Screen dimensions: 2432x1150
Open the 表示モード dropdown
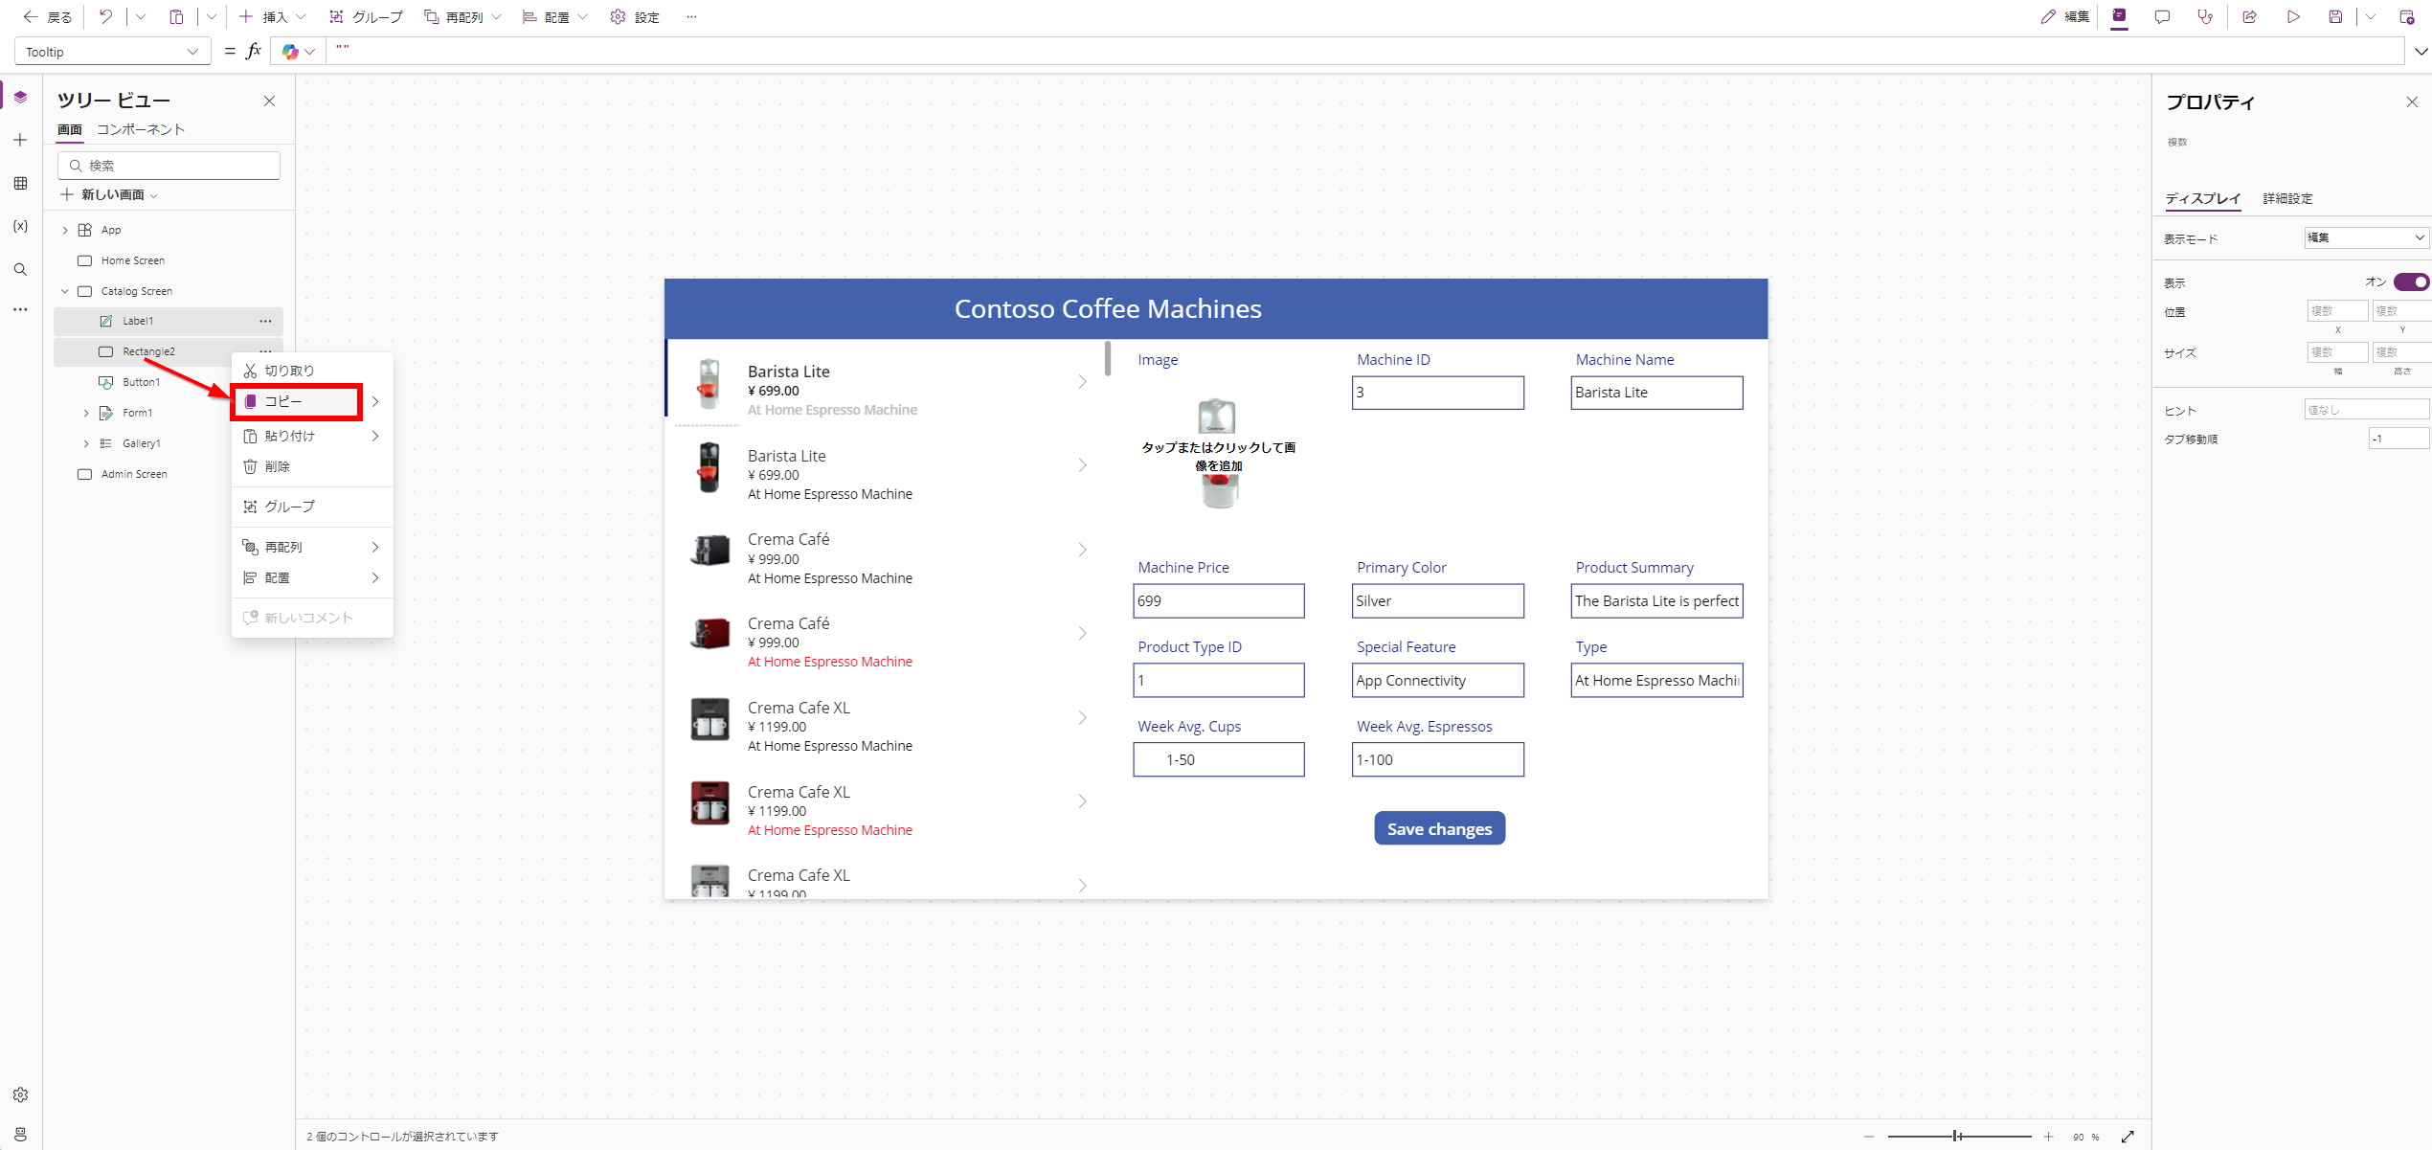click(2365, 237)
